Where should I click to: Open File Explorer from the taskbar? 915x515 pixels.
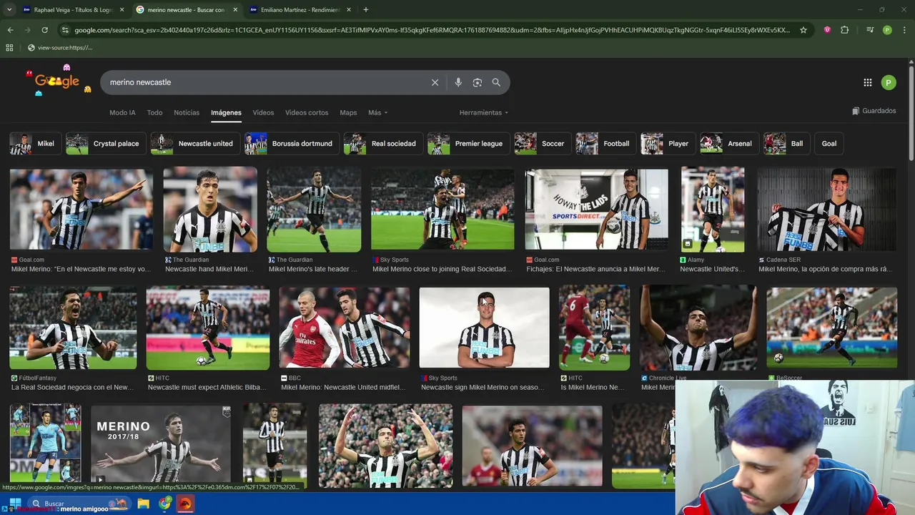(144, 504)
